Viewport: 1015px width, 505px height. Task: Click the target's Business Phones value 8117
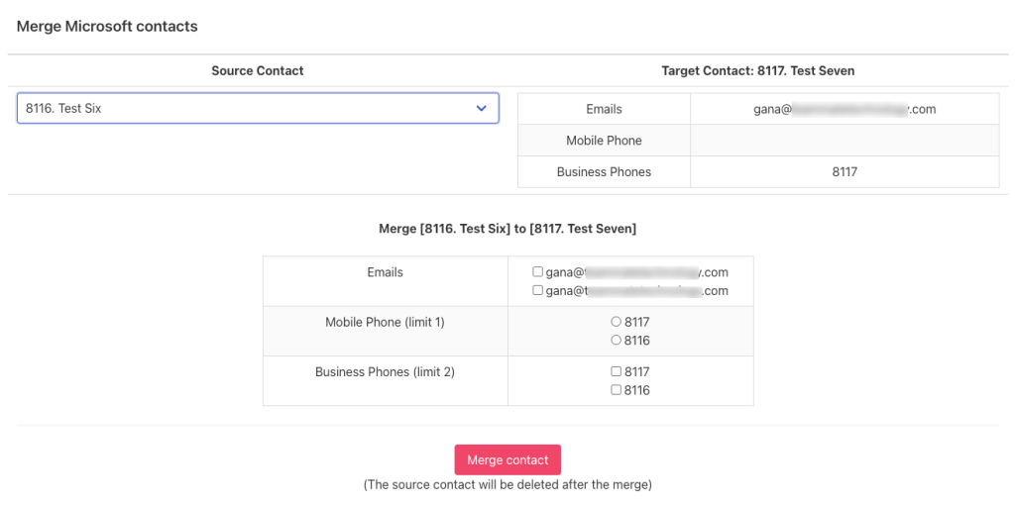tap(845, 172)
